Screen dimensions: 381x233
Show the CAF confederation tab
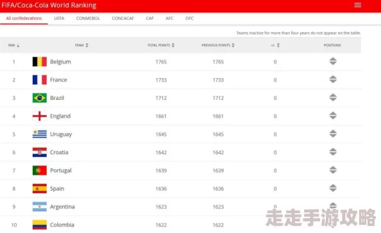click(149, 18)
